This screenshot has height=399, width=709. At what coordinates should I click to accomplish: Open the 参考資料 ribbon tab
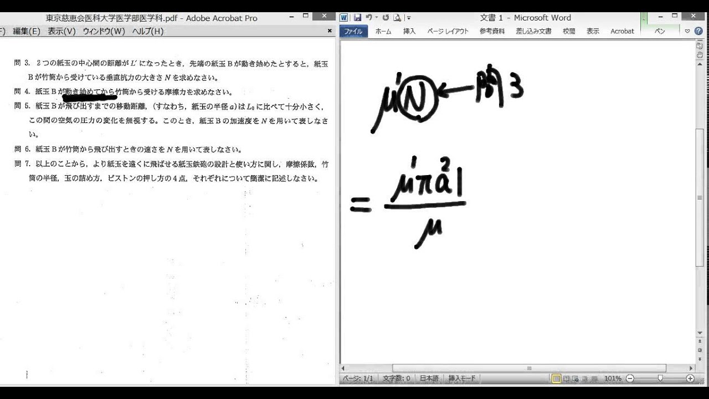(492, 31)
